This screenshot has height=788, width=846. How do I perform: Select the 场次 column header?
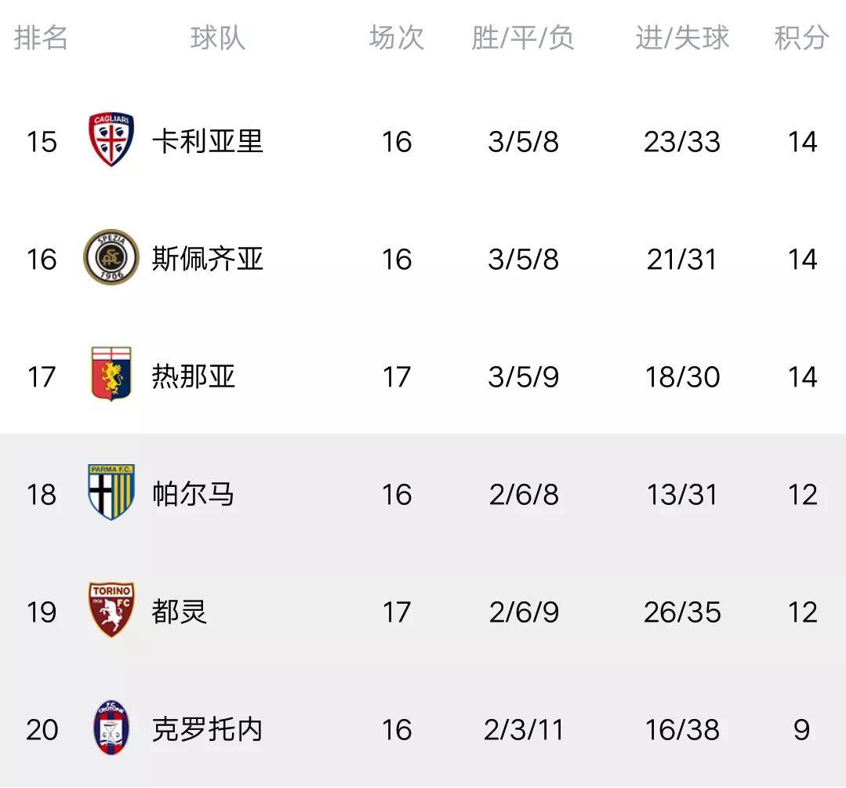click(x=397, y=38)
